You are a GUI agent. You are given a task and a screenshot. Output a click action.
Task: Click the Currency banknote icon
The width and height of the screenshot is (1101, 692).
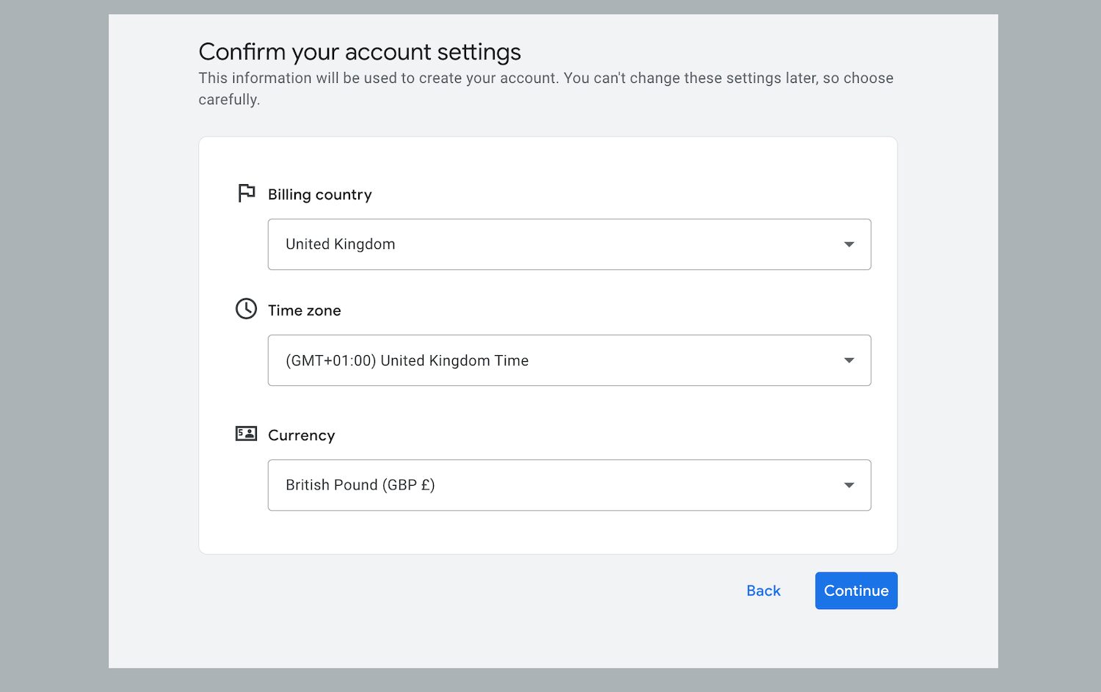(246, 434)
